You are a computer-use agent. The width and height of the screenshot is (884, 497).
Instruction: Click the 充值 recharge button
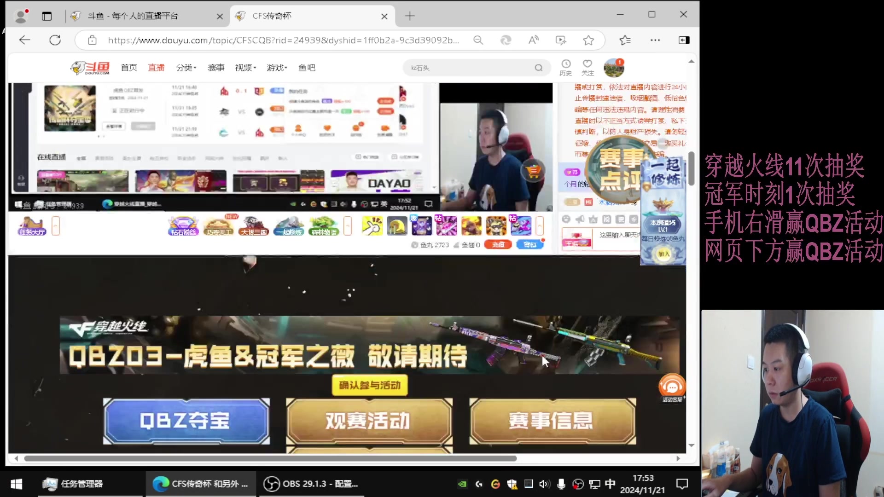pyautogui.click(x=498, y=245)
